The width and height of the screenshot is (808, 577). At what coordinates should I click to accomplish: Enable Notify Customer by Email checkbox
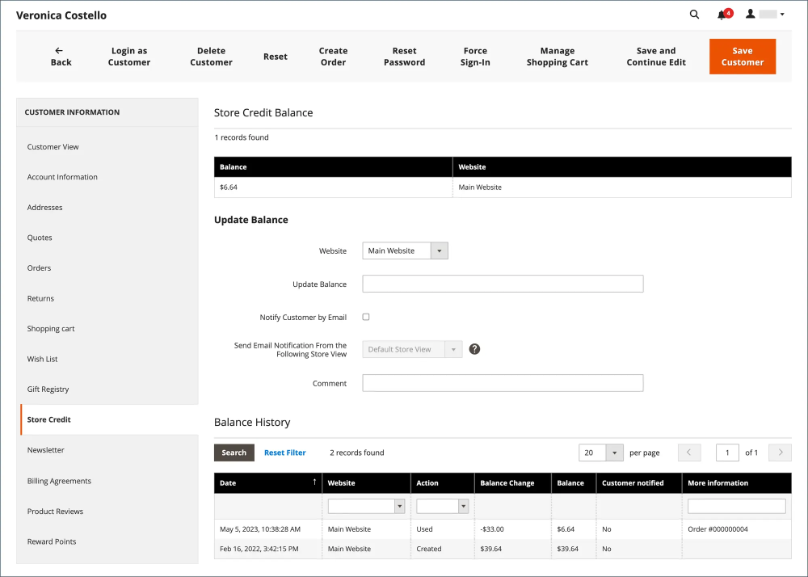click(366, 318)
